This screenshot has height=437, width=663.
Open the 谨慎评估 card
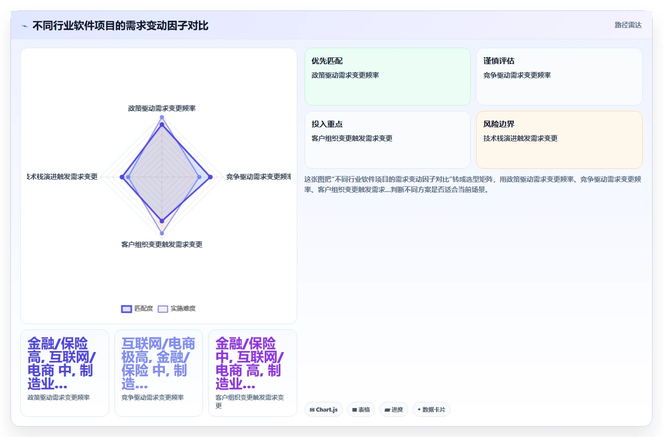click(x=559, y=77)
